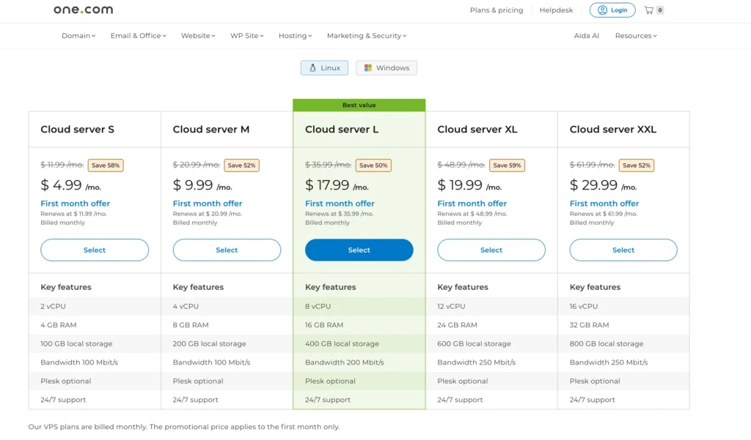751x440 pixels.
Task: Open the Plans & pricing page
Action: (x=497, y=10)
